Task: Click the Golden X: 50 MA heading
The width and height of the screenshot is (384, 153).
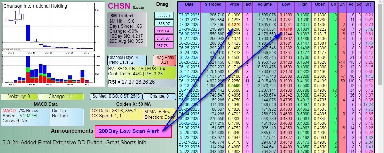Action: tap(134, 104)
